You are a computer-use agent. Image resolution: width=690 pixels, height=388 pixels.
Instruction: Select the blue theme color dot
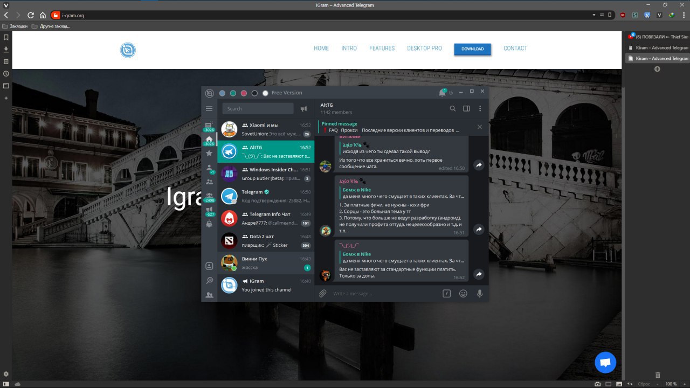pos(222,93)
